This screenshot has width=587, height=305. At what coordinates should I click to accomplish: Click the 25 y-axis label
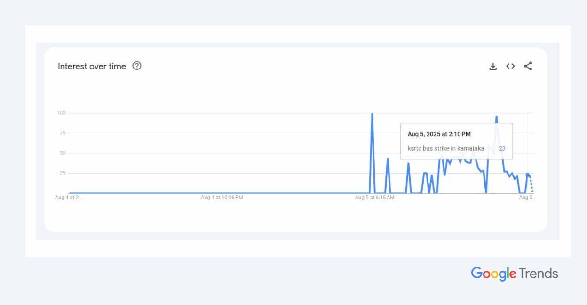(63, 173)
